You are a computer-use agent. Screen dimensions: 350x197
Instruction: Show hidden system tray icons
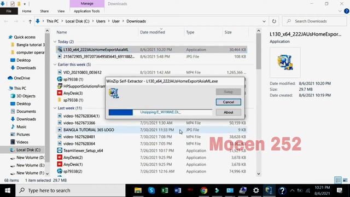292,190
